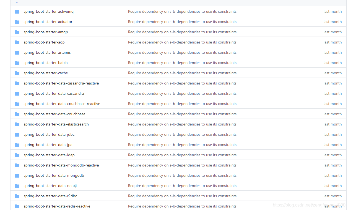Image resolution: width=348 pixels, height=210 pixels.
Task: Click folder icon for spring-boot-starter-activemq
Action: pos(17,12)
